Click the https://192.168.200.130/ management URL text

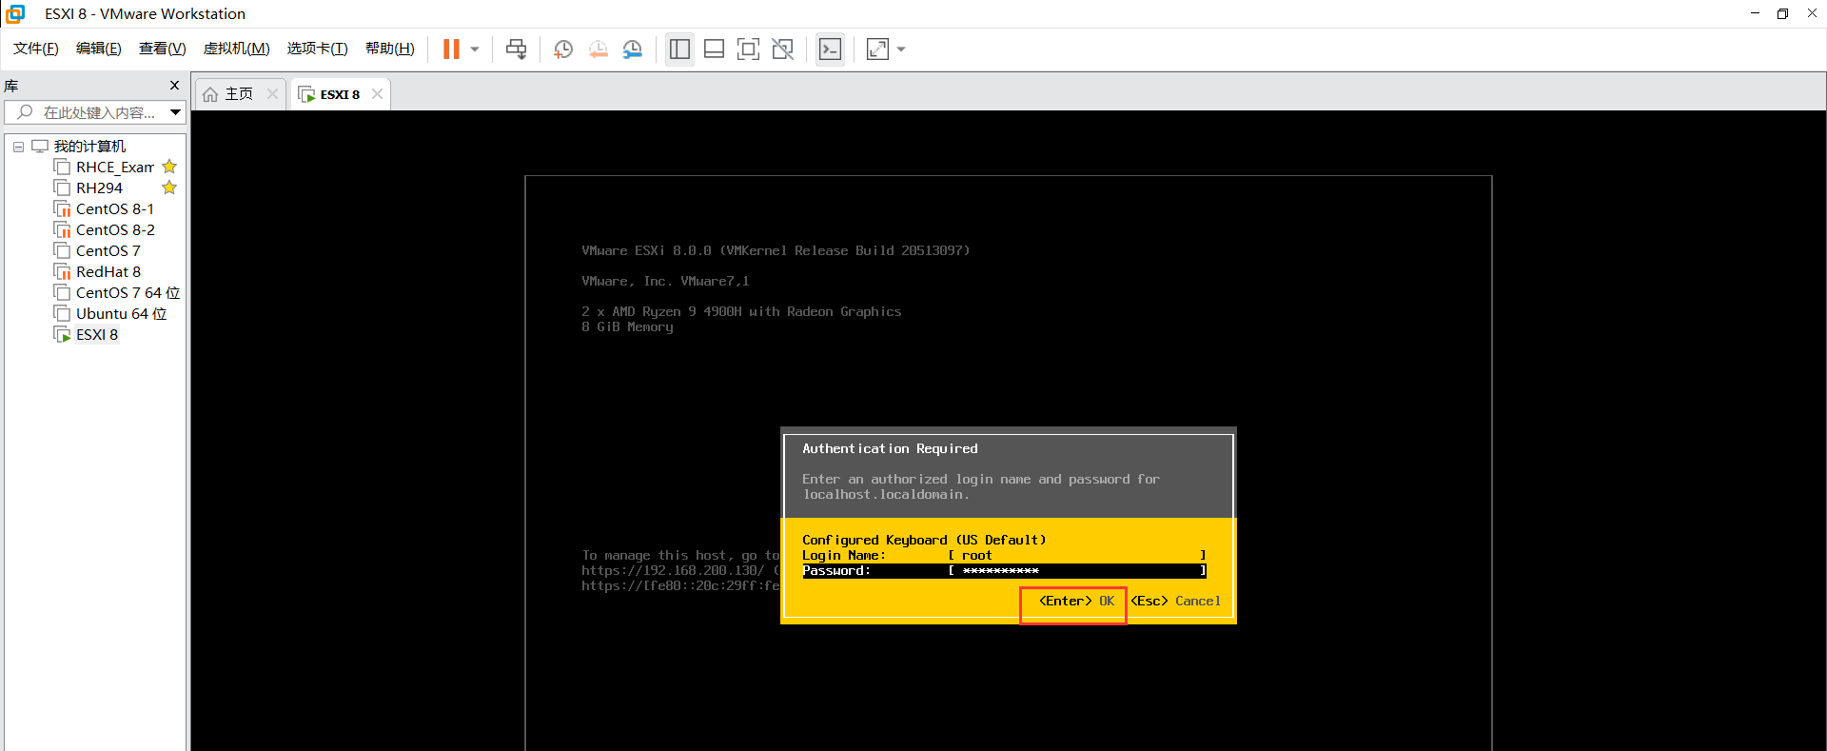coord(673,570)
